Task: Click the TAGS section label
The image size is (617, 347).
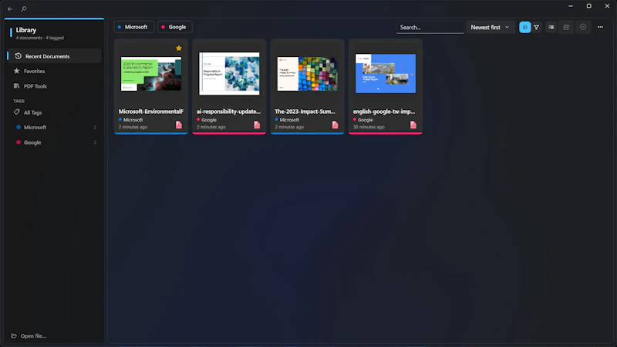Action: 19,101
